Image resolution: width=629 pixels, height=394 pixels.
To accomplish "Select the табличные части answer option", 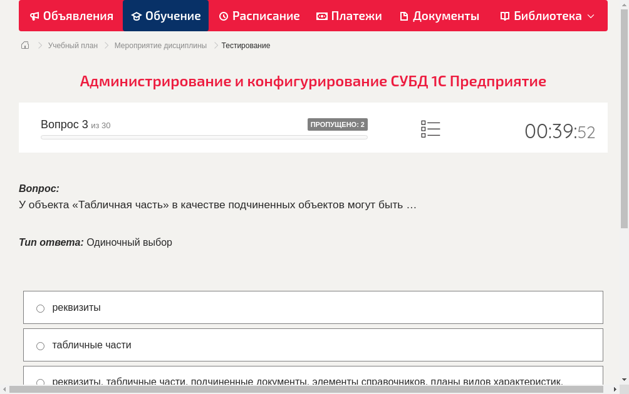I will tap(40, 345).
